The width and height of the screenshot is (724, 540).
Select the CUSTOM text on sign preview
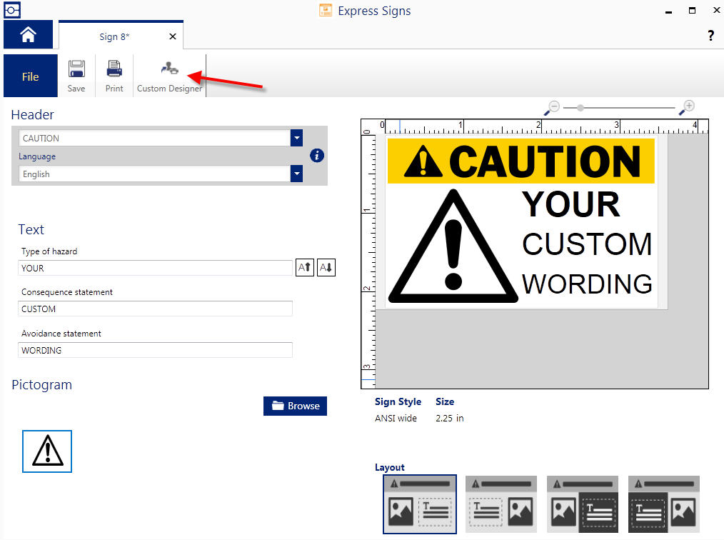[x=587, y=244]
